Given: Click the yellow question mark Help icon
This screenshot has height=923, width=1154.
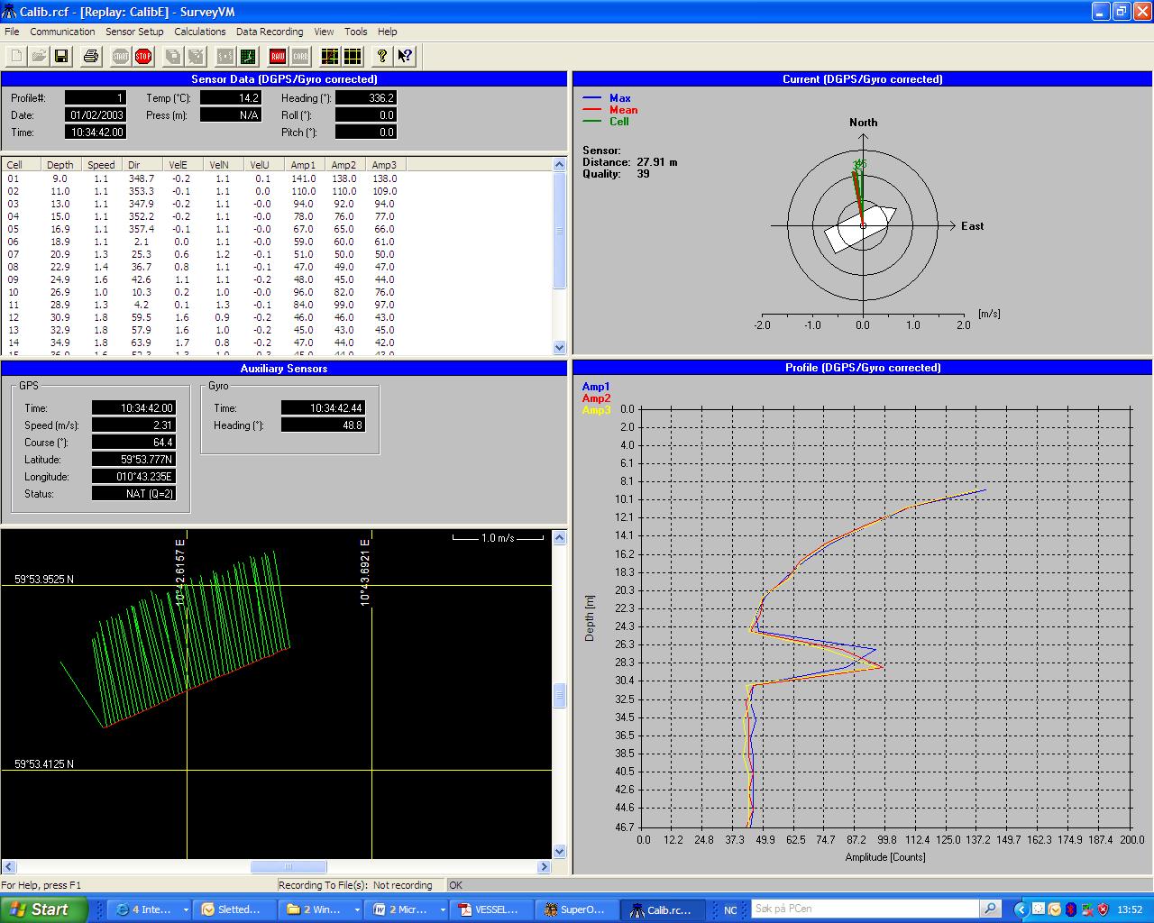Looking at the screenshot, I should pos(382,57).
